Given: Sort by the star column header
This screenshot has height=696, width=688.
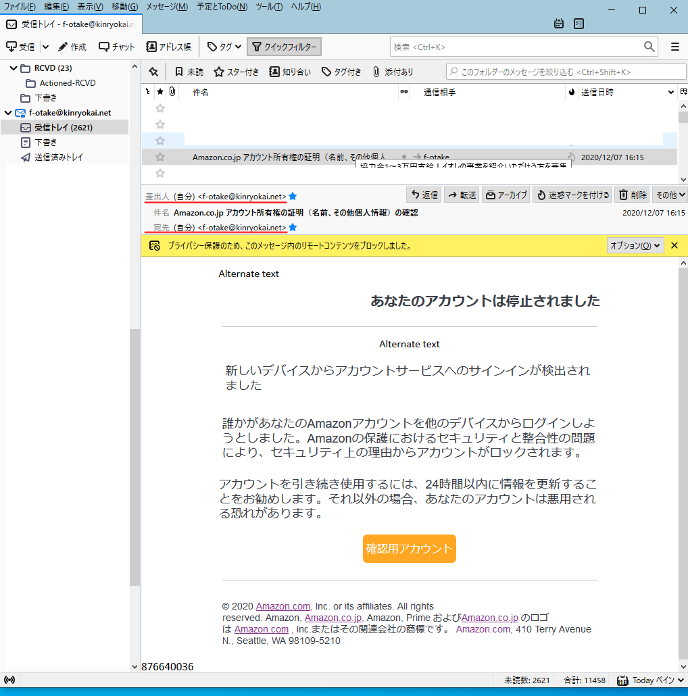Looking at the screenshot, I should 160,92.
